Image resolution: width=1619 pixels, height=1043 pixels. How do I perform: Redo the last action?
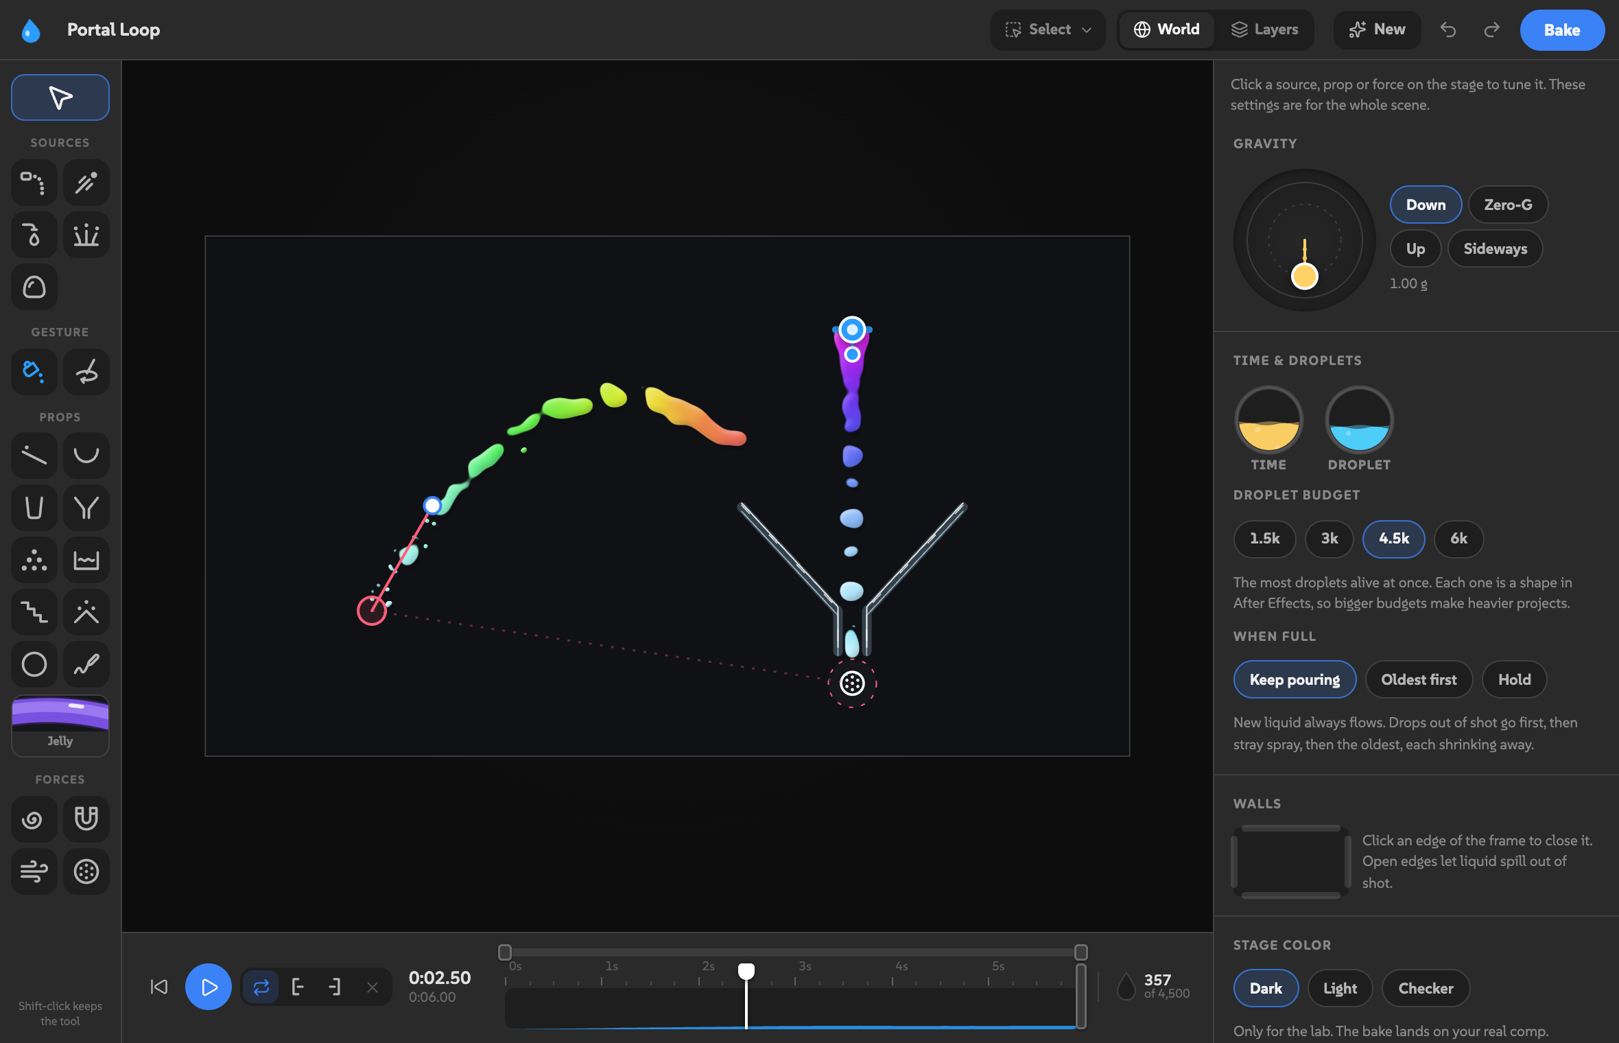1491,30
